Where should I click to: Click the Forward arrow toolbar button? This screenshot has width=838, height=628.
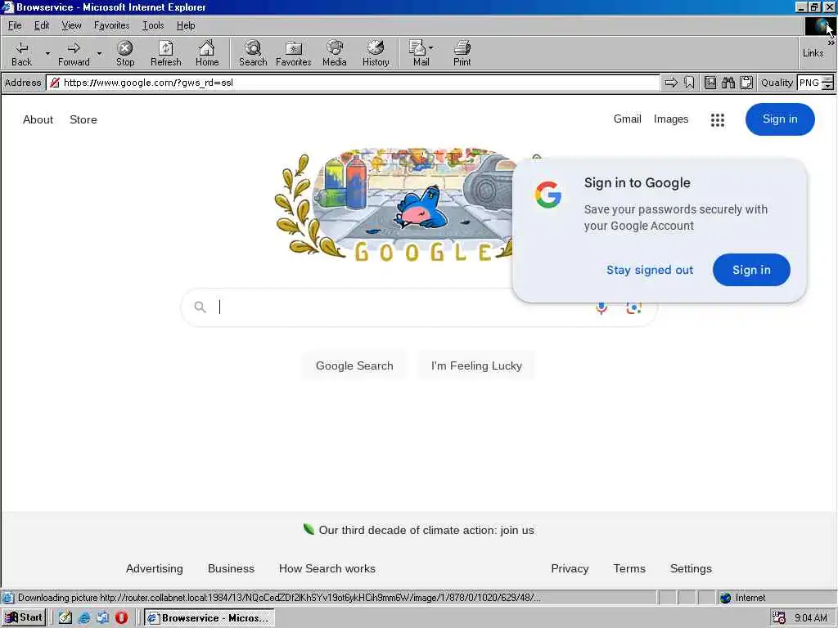point(74,53)
